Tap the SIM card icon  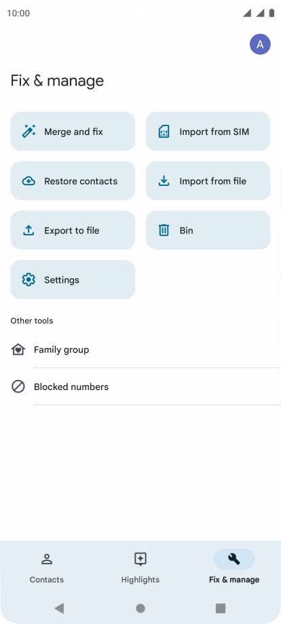click(164, 132)
